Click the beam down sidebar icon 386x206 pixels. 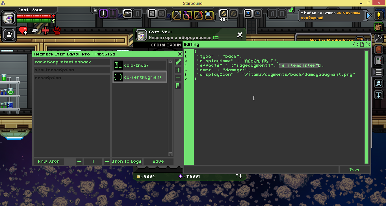click(x=379, y=95)
